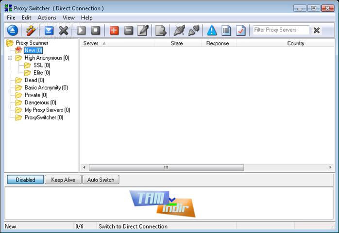
Task: Click the red checkmark document icon
Action: (240, 30)
